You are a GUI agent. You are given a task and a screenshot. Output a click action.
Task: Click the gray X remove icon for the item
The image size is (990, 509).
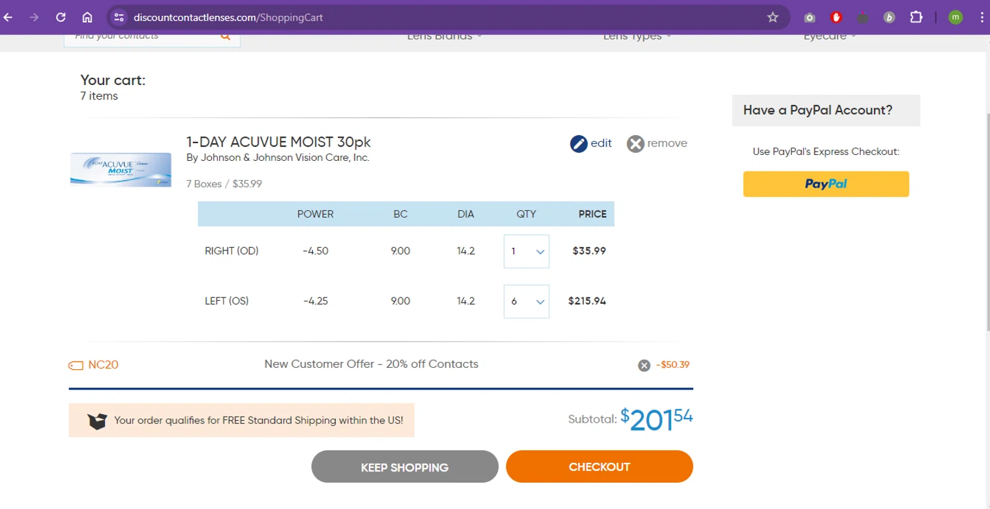635,144
